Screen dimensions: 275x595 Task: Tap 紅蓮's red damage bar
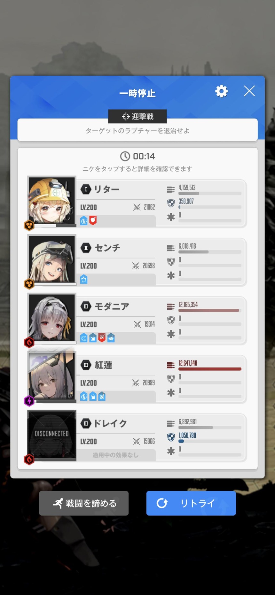pos(210,369)
